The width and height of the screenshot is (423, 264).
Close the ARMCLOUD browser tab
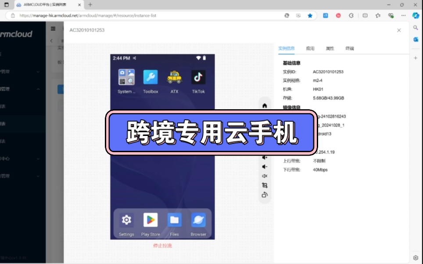click(79, 5)
